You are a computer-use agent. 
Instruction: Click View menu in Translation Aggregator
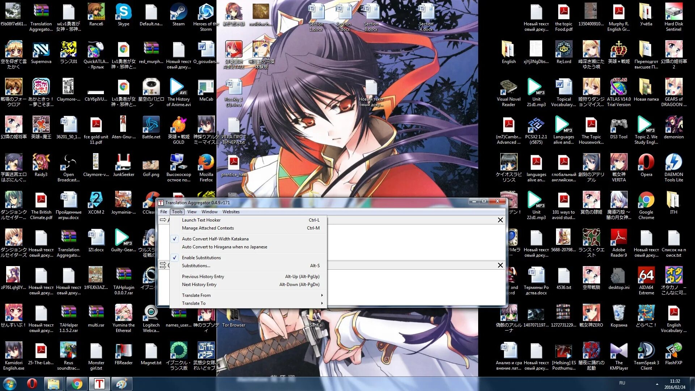click(191, 211)
